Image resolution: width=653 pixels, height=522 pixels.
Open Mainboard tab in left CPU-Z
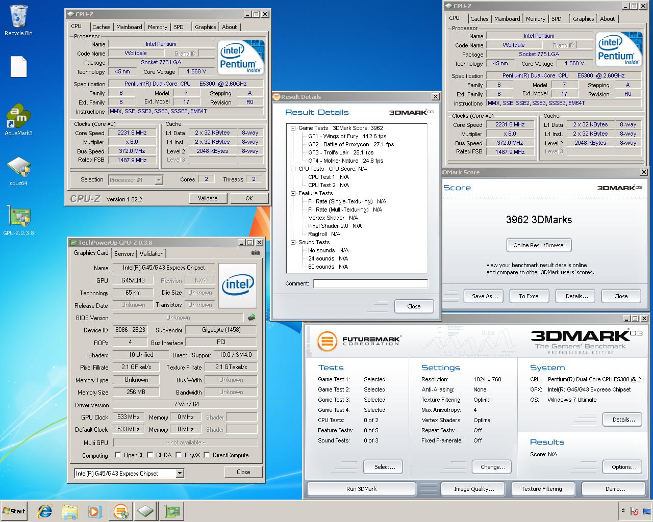pos(129,27)
